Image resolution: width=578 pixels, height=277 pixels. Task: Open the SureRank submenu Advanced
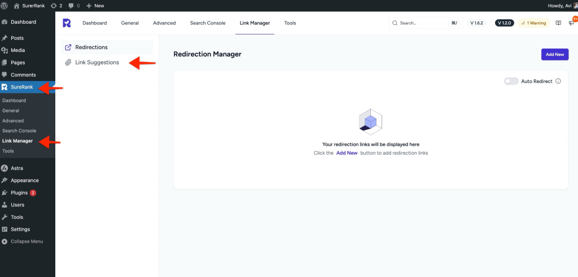[13, 121]
